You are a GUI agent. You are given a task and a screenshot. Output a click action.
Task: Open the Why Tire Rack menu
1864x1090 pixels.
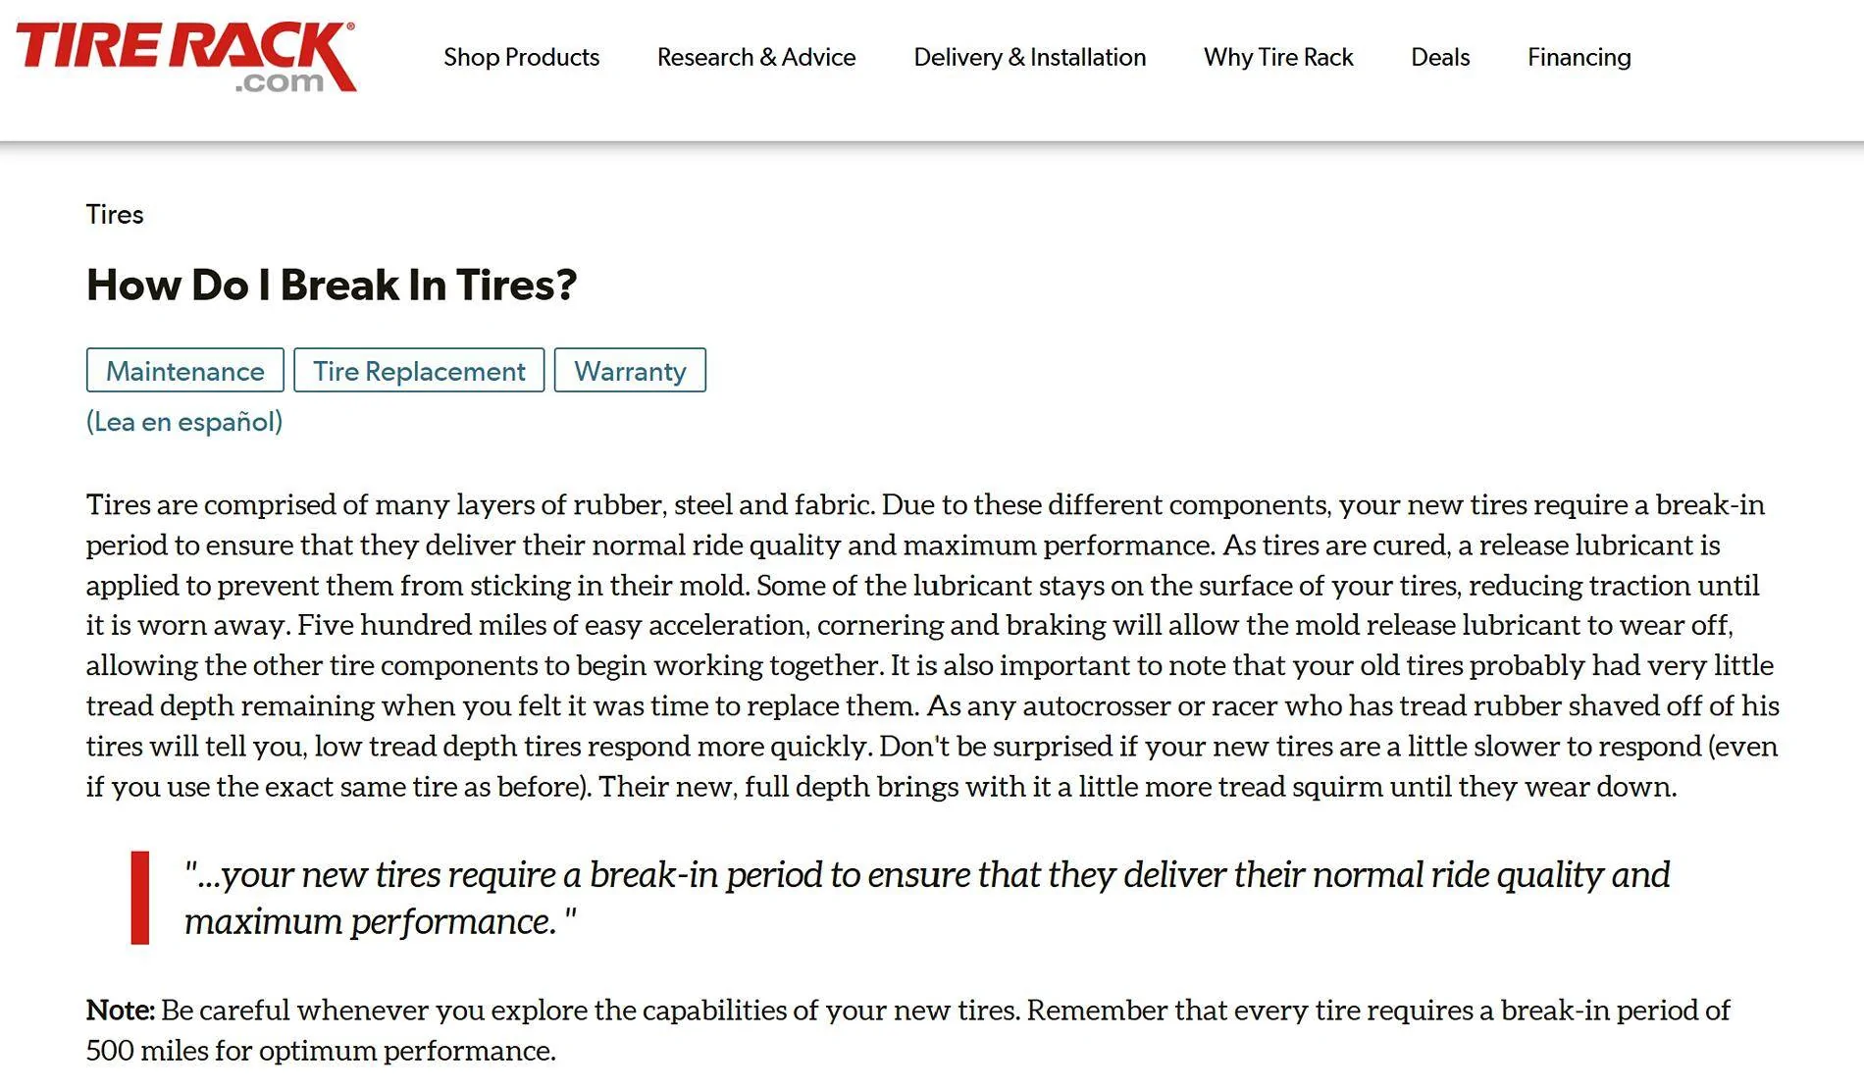coord(1278,57)
